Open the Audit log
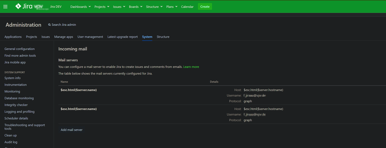386x148 pixels. (x=11, y=142)
